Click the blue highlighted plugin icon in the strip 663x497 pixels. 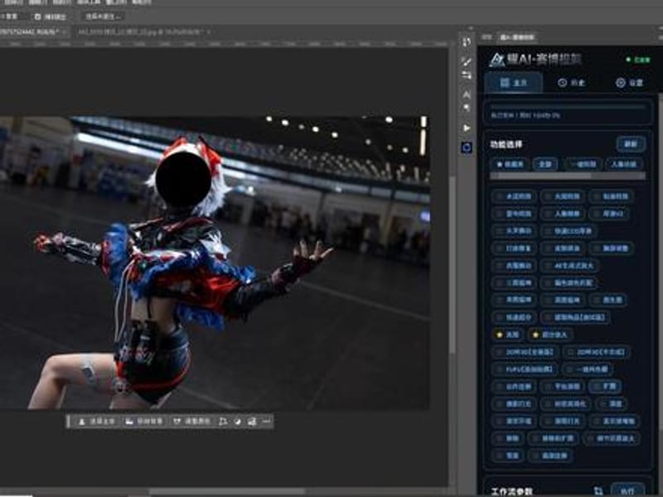[x=467, y=147]
